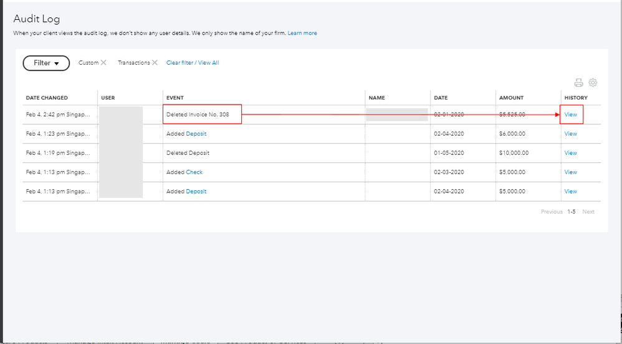Click the Amount column header
The width and height of the screenshot is (622, 344).
(x=511, y=98)
